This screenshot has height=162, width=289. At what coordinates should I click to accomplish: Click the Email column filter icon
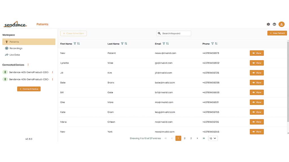pyautogui.click(x=164, y=44)
